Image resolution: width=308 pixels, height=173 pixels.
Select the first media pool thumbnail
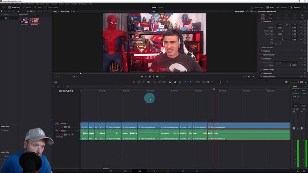click(x=24, y=21)
